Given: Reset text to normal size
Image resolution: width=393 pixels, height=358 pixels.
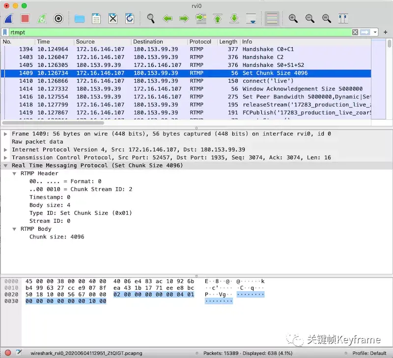Looking at the screenshot, I should (326, 19).
